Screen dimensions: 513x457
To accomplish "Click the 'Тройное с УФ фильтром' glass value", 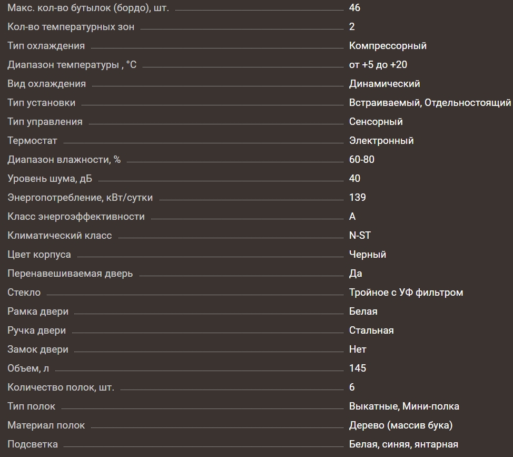I will 406,293.
